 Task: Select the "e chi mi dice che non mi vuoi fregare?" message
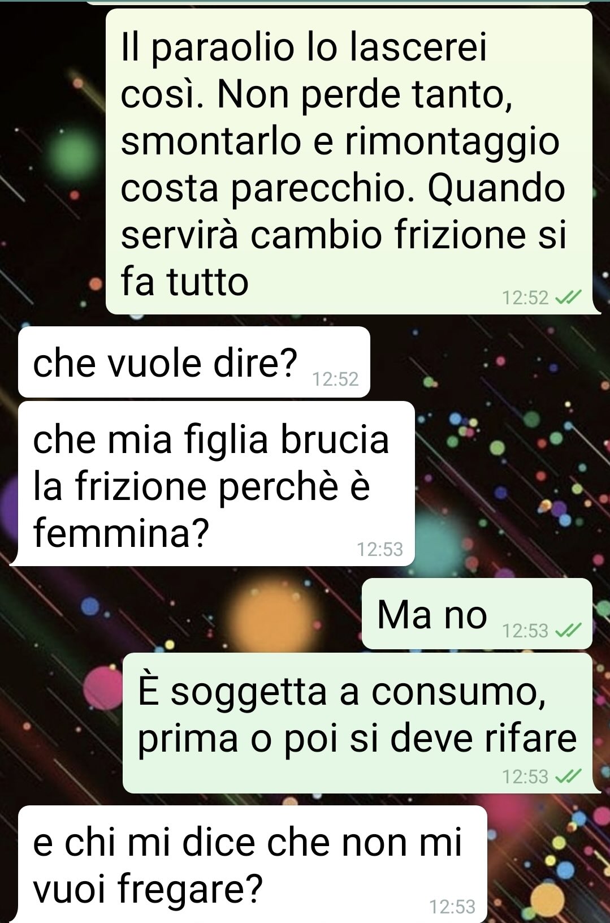(253, 864)
